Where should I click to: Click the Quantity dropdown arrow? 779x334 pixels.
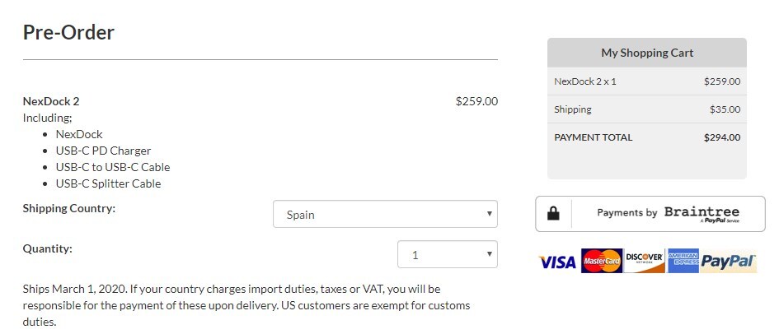coord(490,254)
